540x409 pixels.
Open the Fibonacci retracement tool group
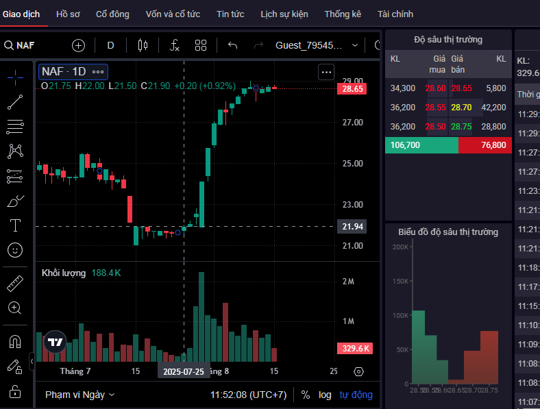pyautogui.click(x=15, y=127)
